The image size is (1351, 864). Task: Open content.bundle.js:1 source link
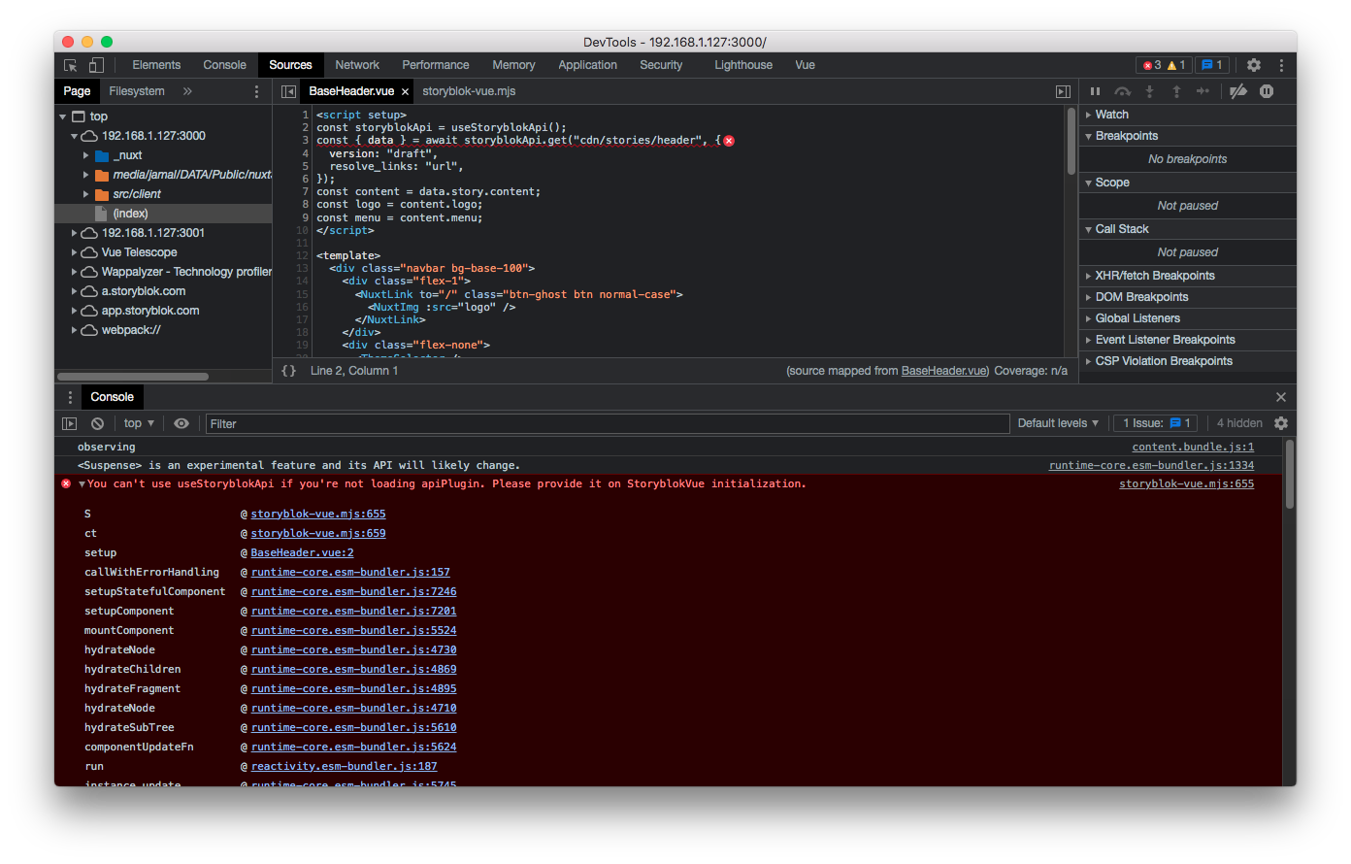[x=1193, y=448]
